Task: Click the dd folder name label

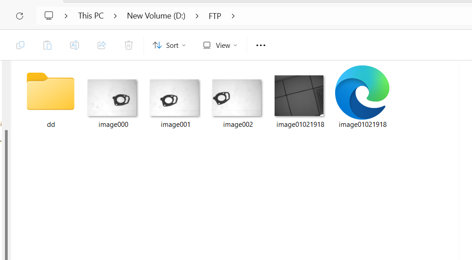Action: tap(51, 125)
